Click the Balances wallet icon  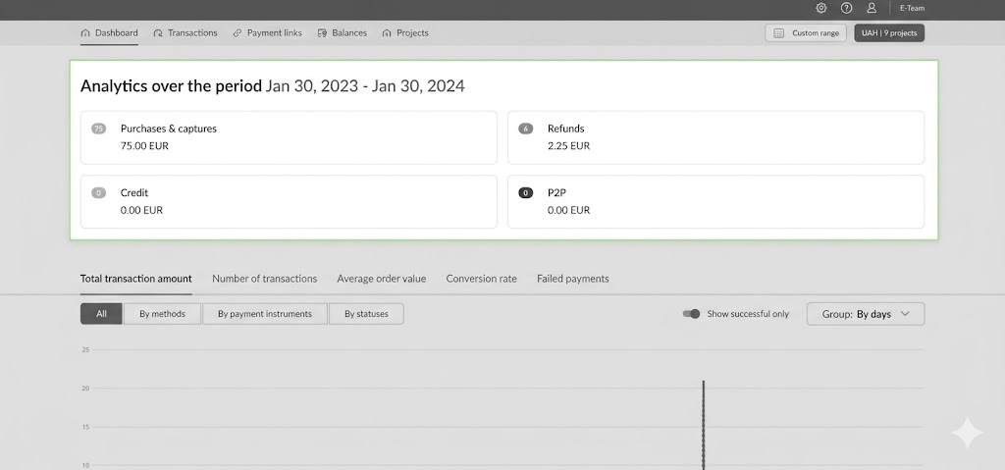(323, 33)
